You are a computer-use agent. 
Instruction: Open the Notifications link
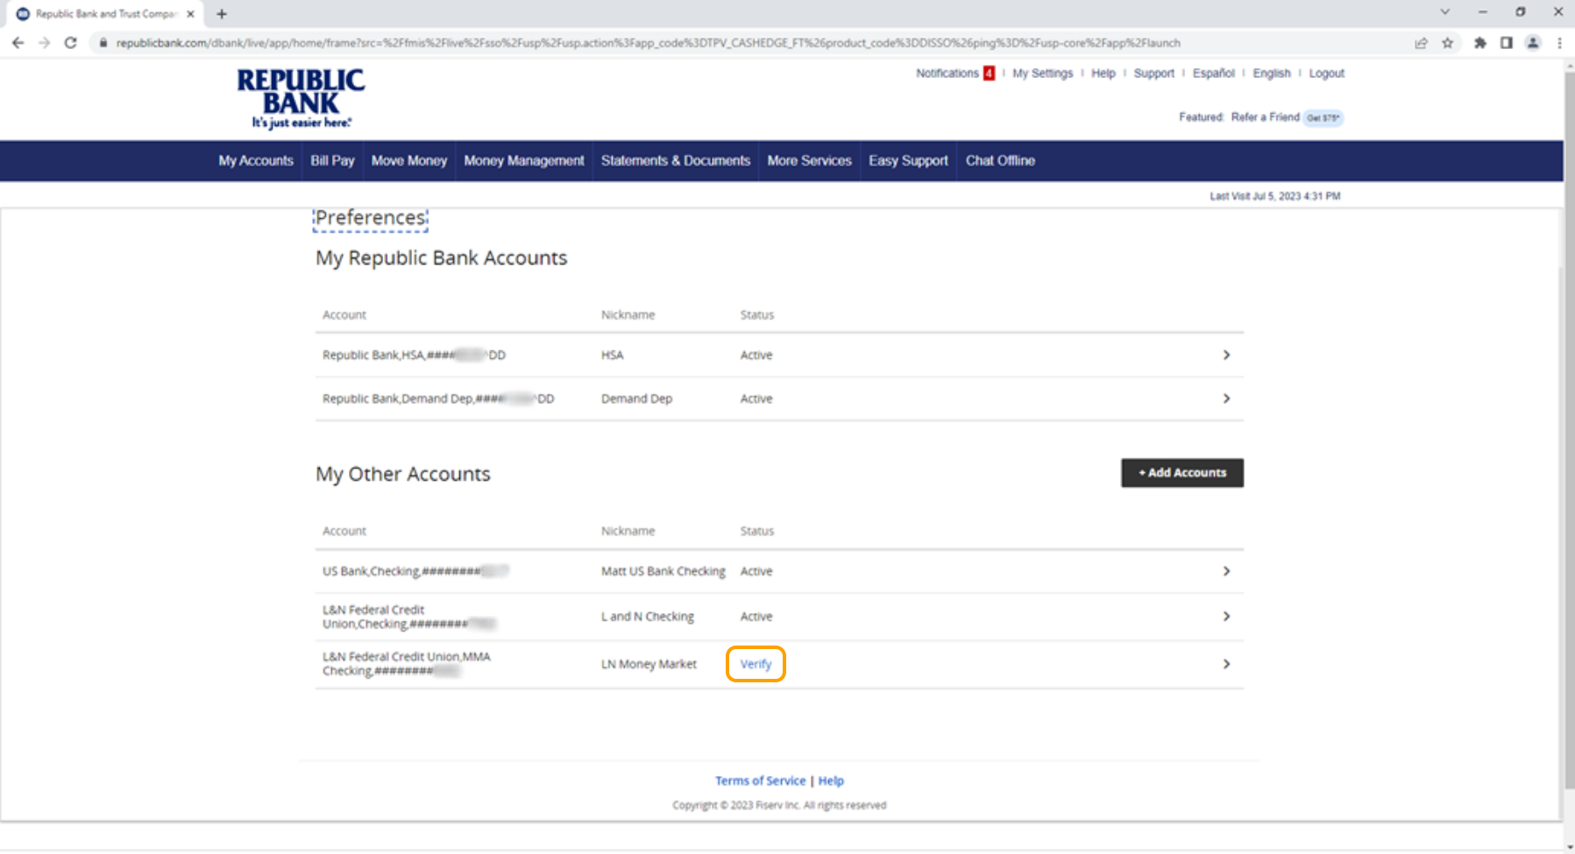pyautogui.click(x=947, y=74)
